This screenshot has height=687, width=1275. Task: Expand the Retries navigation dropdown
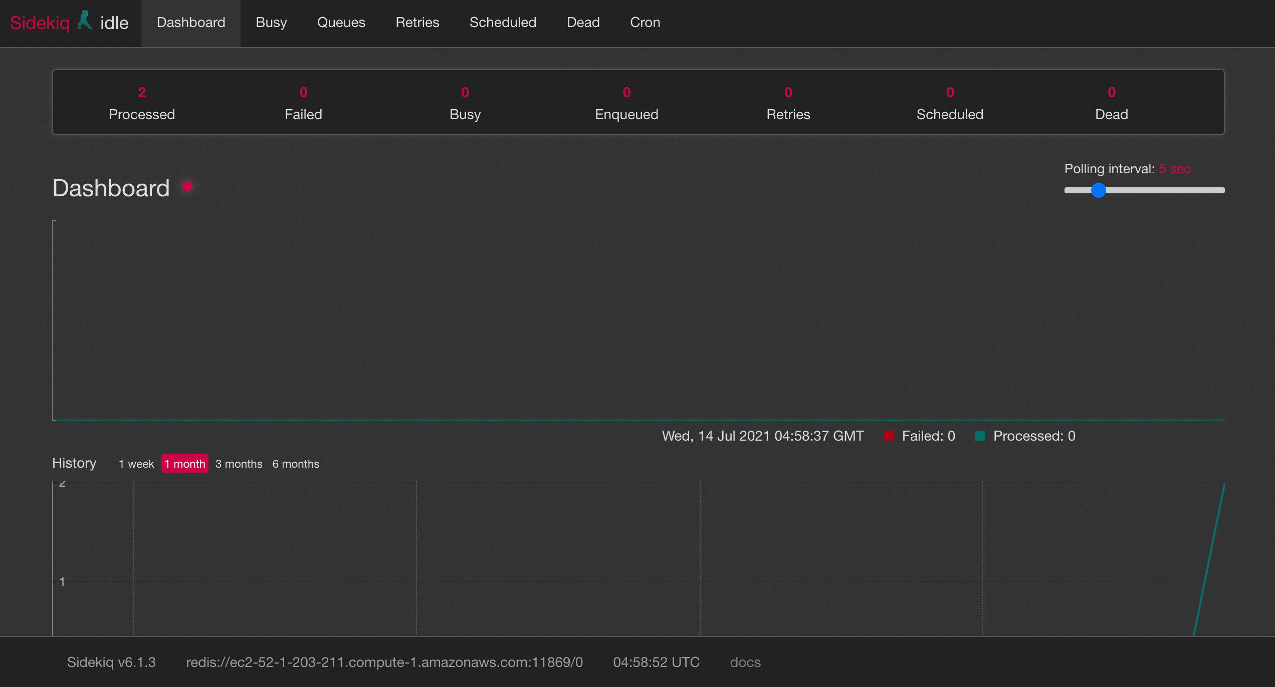point(417,23)
